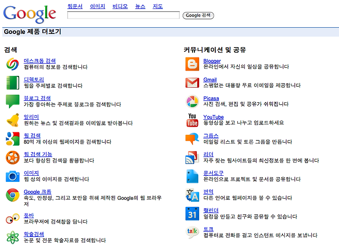Open the 문서도구 link
Image resolution: width=339 pixels, height=245 pixels.
coord(213,173)
